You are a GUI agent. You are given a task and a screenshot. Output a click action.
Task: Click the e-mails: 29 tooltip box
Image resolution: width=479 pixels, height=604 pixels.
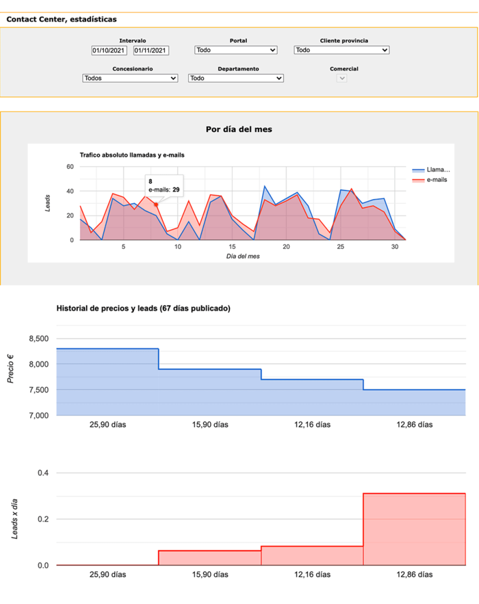click(164, 186)
